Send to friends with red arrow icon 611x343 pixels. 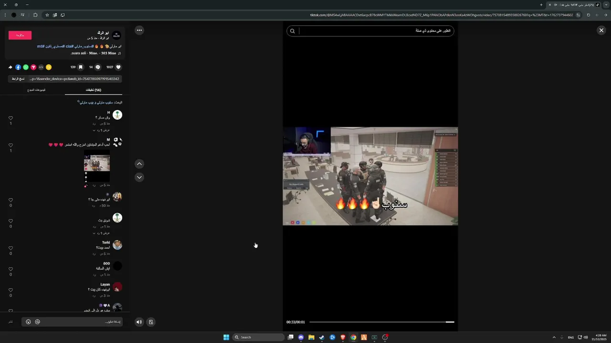tap(33, 67)
